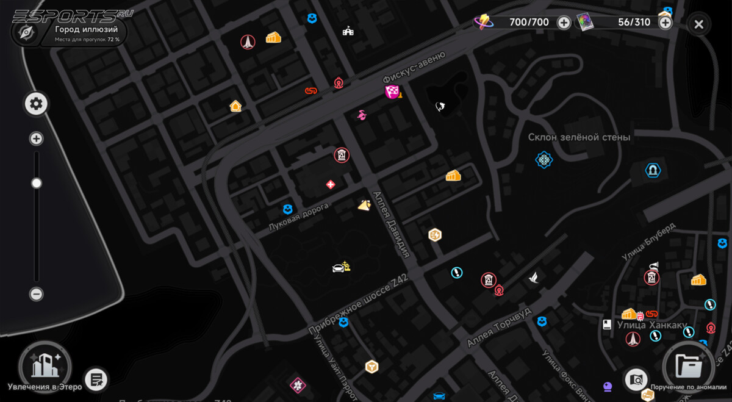The image size is (732, 402).
Task: Select orange warehouse marker beside top-left red tower
Action: pos(273,38)
